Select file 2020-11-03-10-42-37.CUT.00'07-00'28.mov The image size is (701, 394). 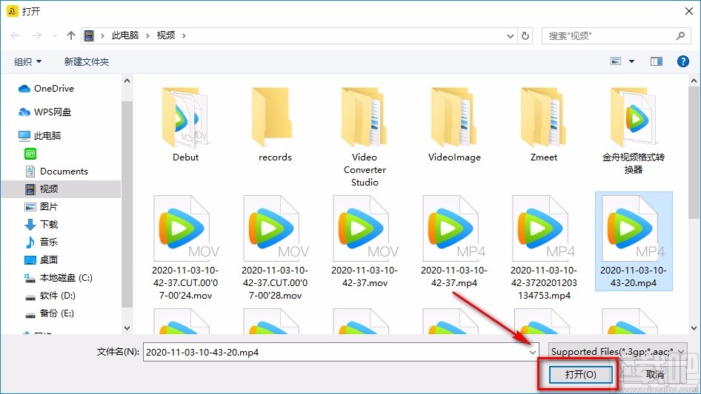tap(275, 248)
